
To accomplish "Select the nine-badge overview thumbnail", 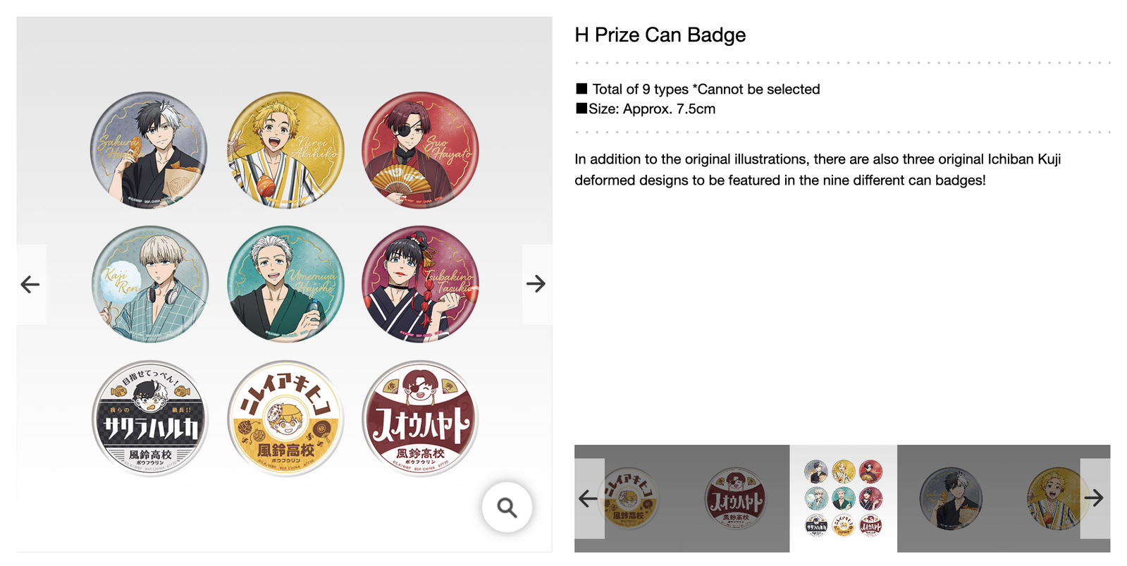I will pyautogui.click(x=843, y=498).
